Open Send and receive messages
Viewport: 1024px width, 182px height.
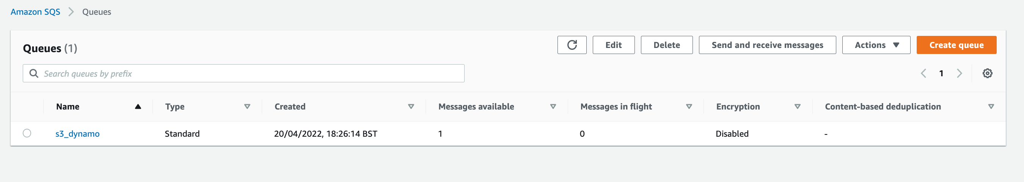(767, 45)
